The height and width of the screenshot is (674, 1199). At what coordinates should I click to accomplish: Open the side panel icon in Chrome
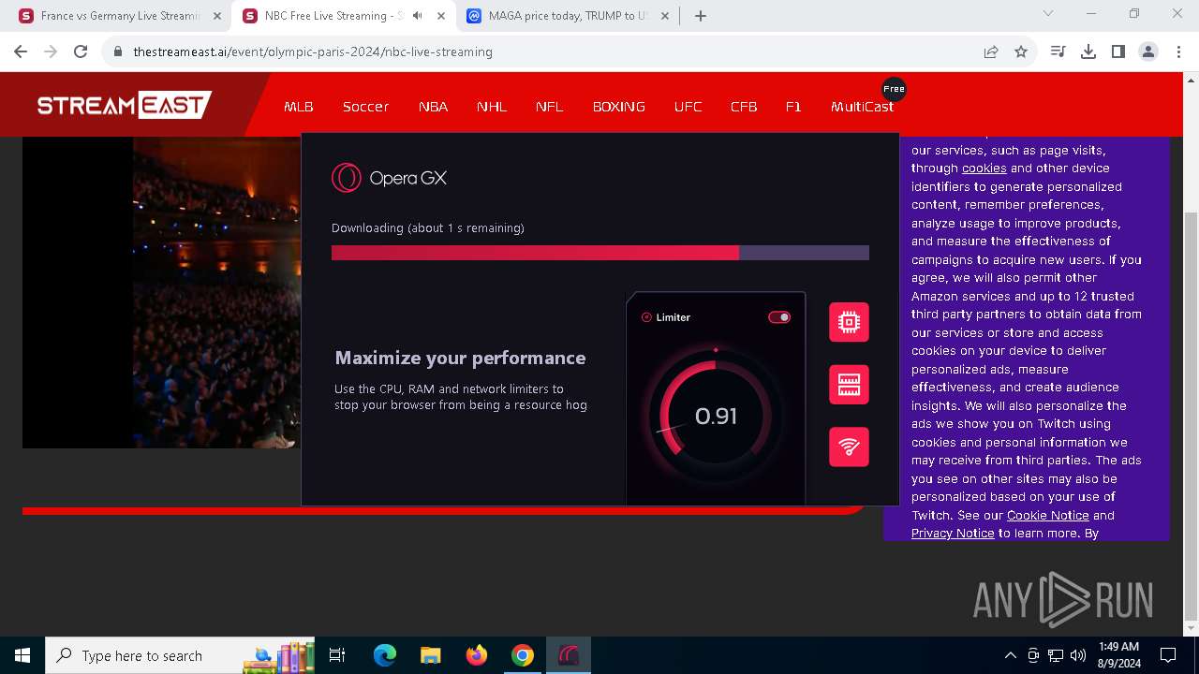tap(1118, 51)
